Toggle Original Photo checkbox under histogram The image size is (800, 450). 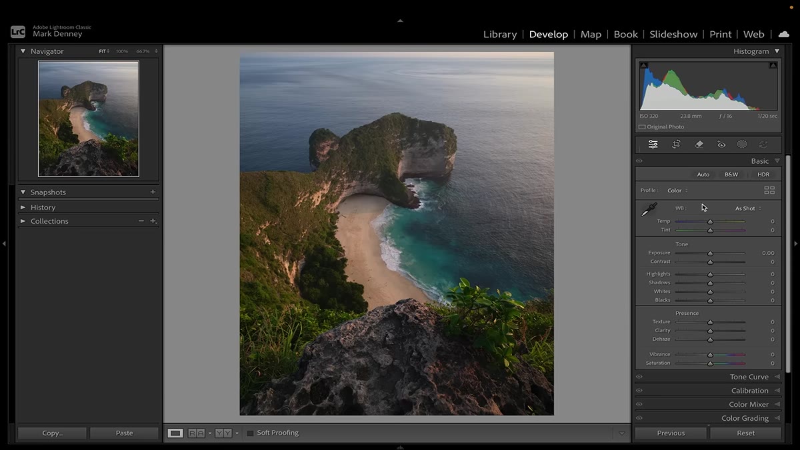click(x=642, y=127)
